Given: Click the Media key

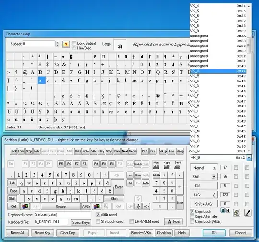Looking at the screenshot, I should click(x=133, y=151).
